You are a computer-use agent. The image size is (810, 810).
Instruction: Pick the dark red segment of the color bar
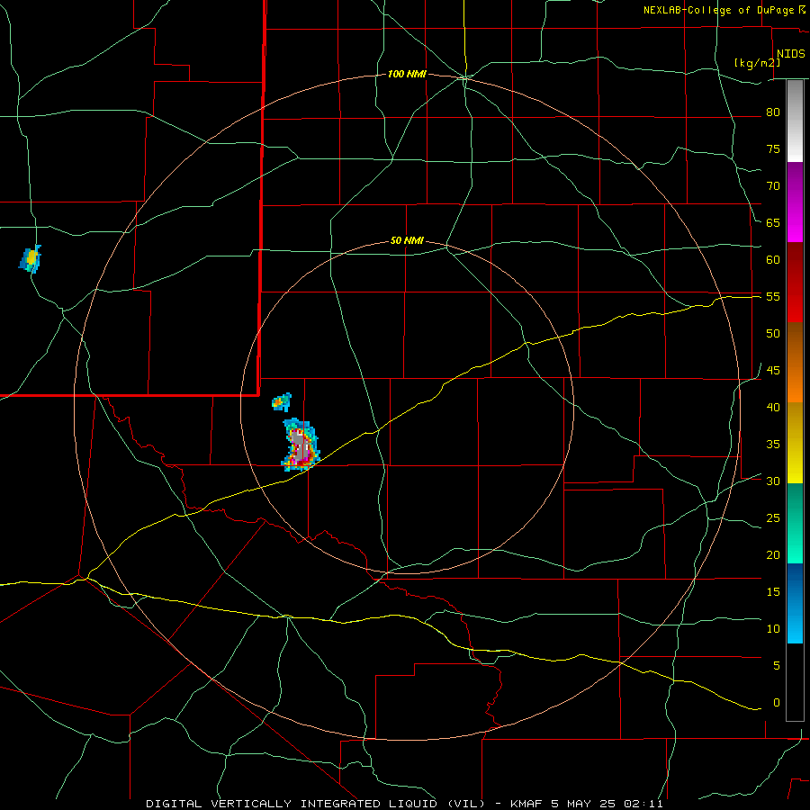click(795, 283)
